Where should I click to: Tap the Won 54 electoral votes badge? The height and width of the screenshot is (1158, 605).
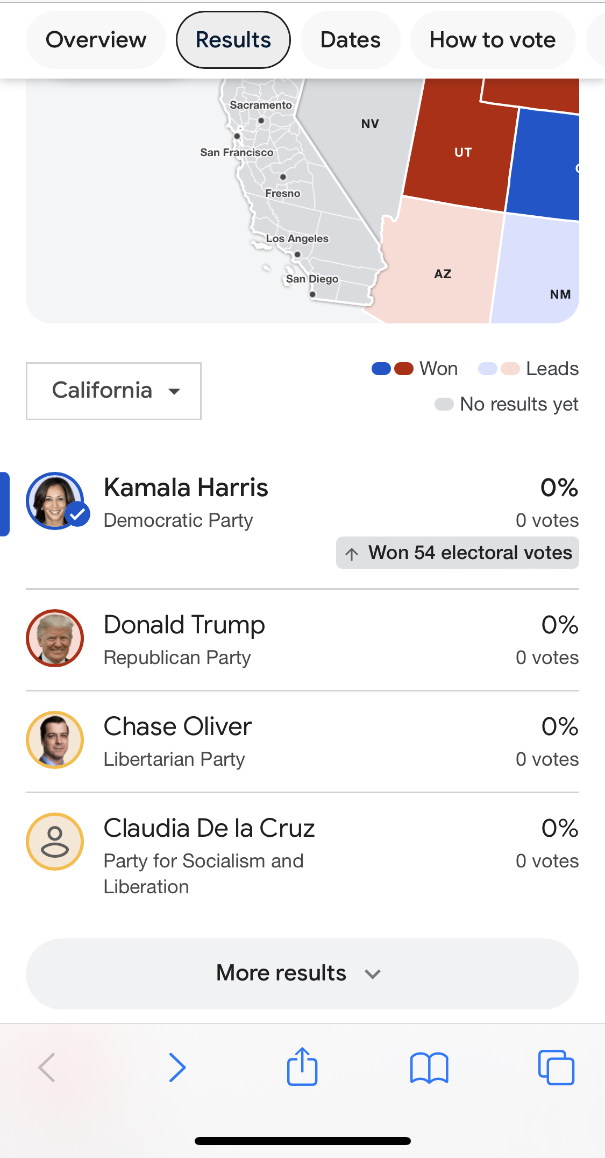[x=458, y=553]
